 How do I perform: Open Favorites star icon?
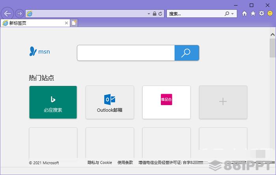(253, 13)
